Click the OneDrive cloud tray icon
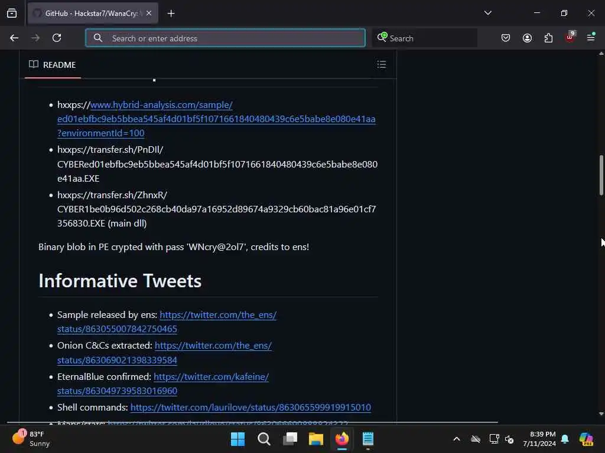 tap(476, 439)
